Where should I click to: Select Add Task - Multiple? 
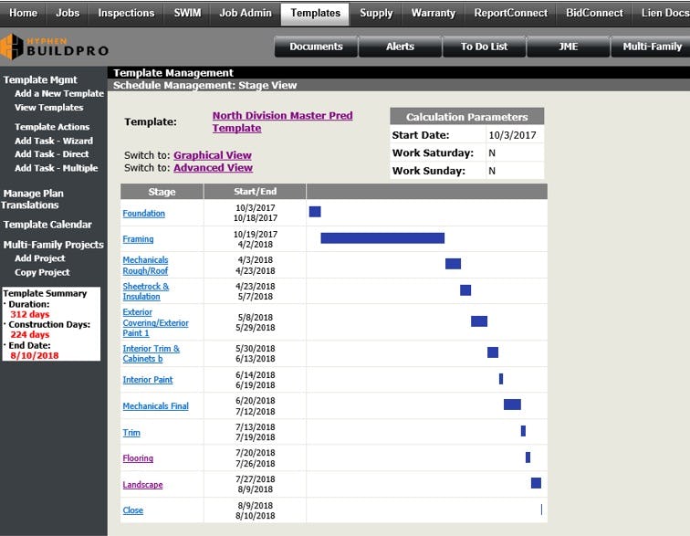coord(56,168)
